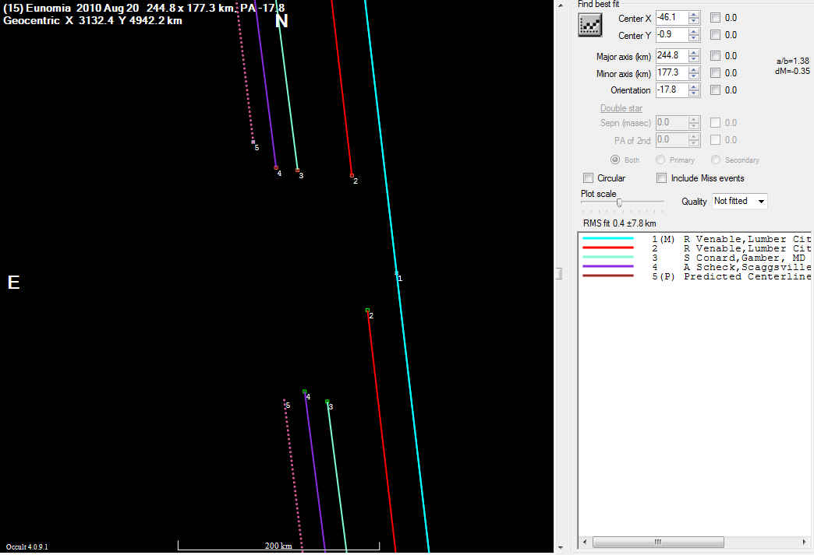Click the purple color line for chord 4

coord(608,266)
